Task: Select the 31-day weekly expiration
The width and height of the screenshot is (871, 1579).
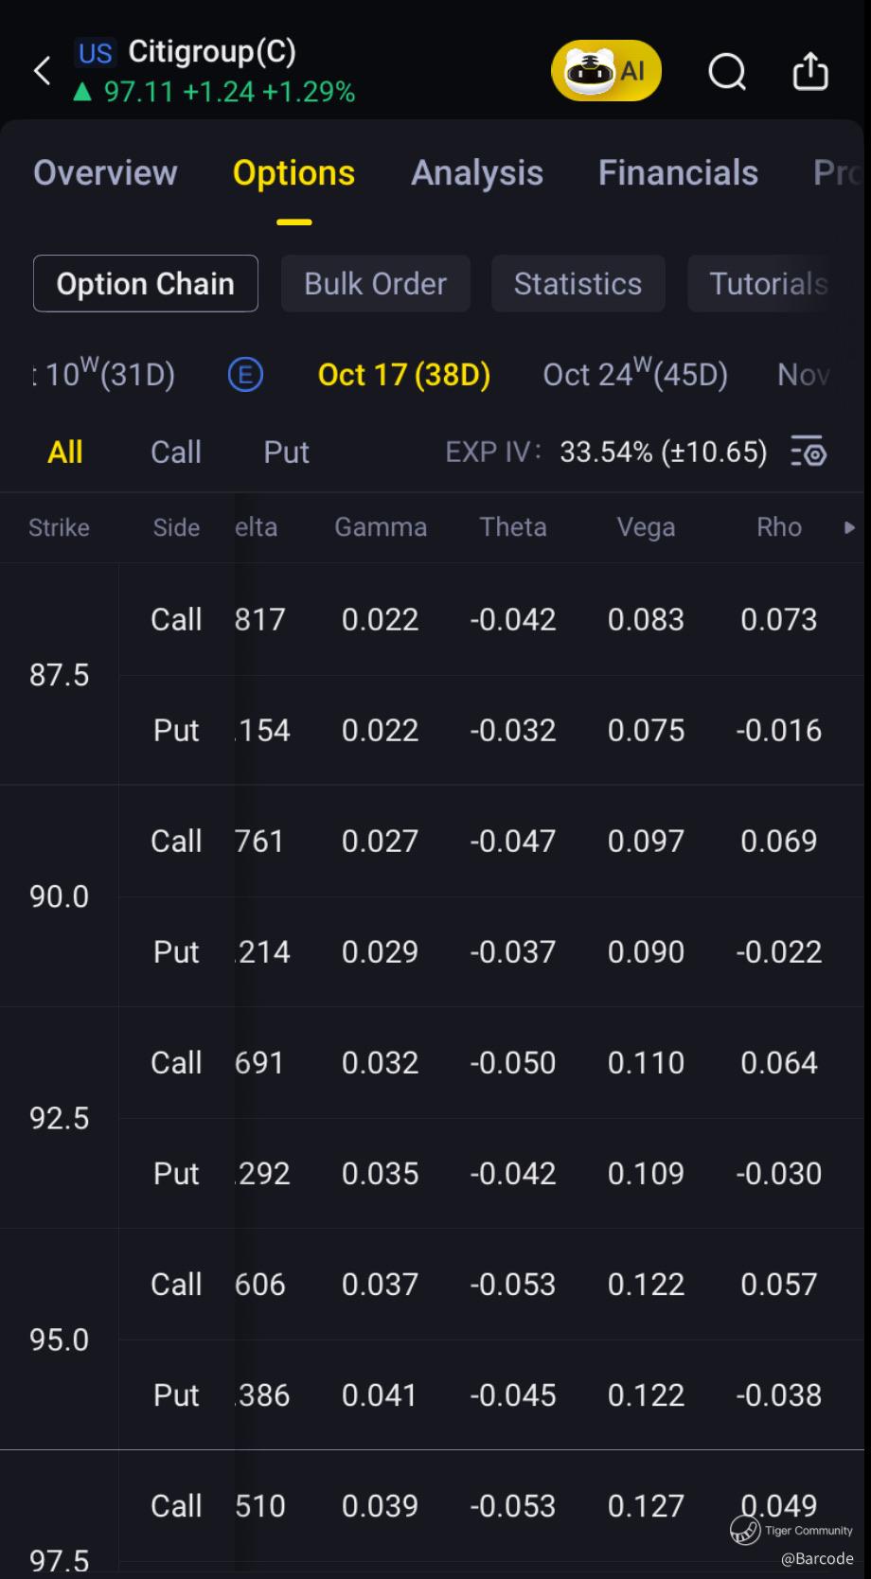Action: tap(106, 375)
